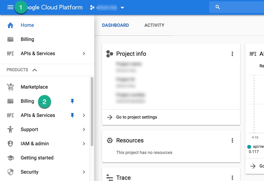Expand pinned APIs & Services submenu arrow
This screenshot has height=181, width=264.
pos(84,115)
